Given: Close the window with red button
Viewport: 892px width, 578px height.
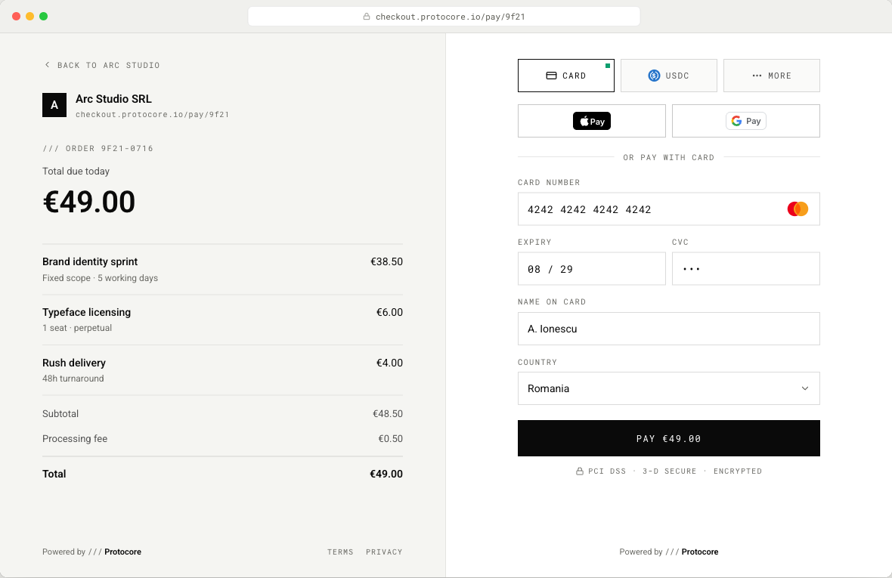Looking at the screenshot, I should click(x=16, y=17).
